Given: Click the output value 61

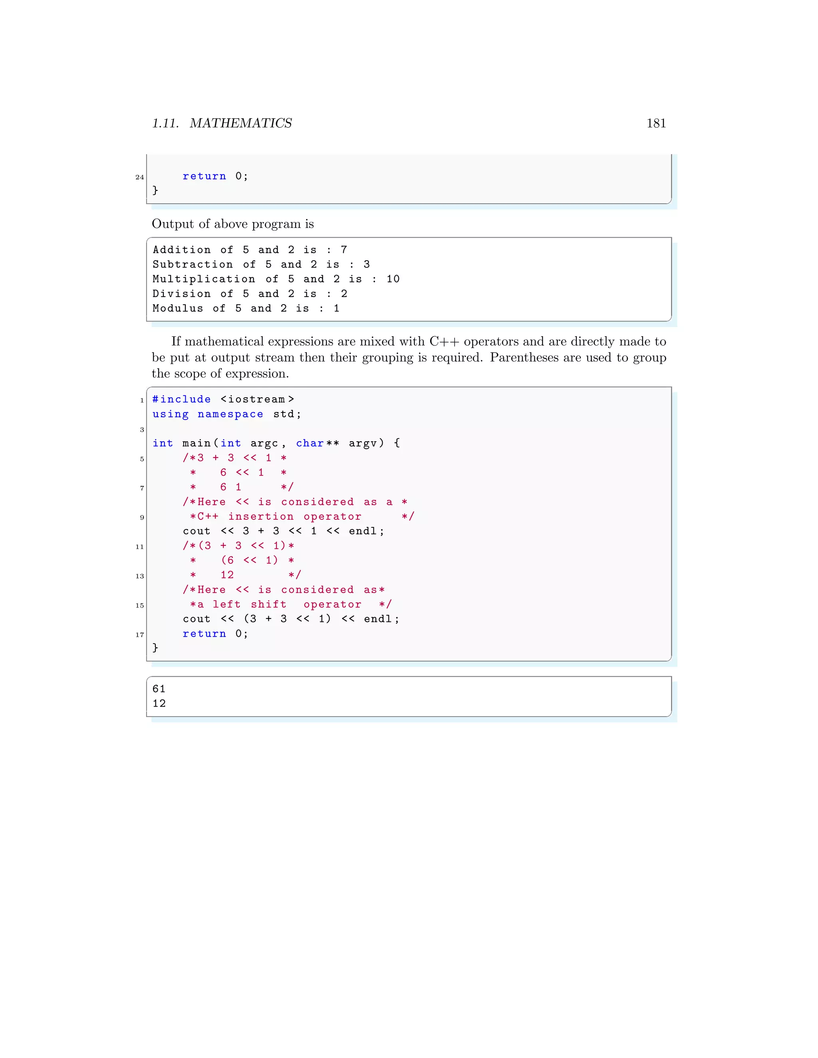Looking at the screenshot, I should (159, 689).
